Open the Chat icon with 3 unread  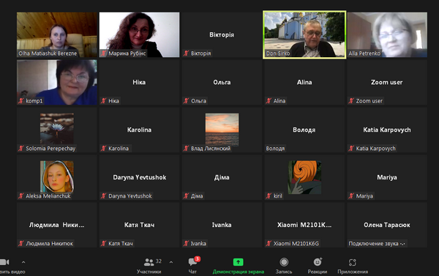tap(193, 261)
